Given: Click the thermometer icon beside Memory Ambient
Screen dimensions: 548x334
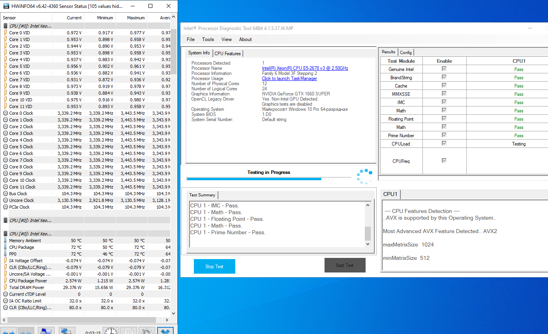Looking at the screenshot, I should (5, 241).
